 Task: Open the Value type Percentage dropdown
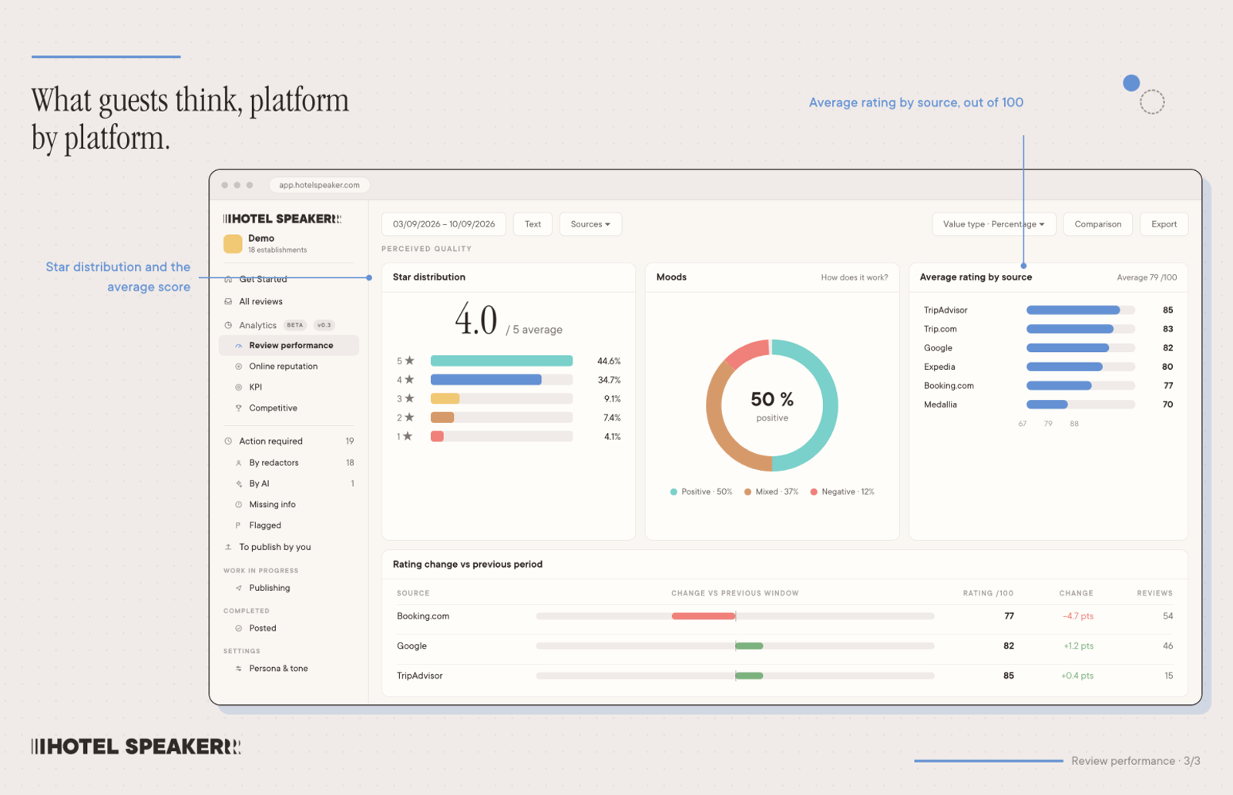coord(993,224)
